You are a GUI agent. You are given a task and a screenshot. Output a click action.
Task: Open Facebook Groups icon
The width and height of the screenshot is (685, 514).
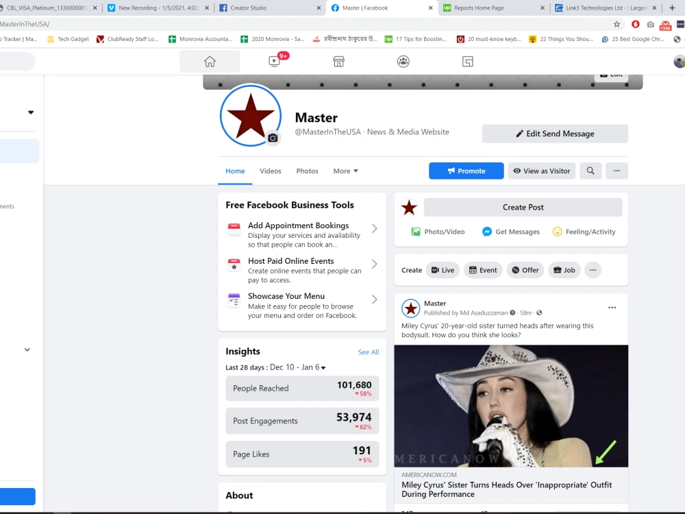[403, 62]
